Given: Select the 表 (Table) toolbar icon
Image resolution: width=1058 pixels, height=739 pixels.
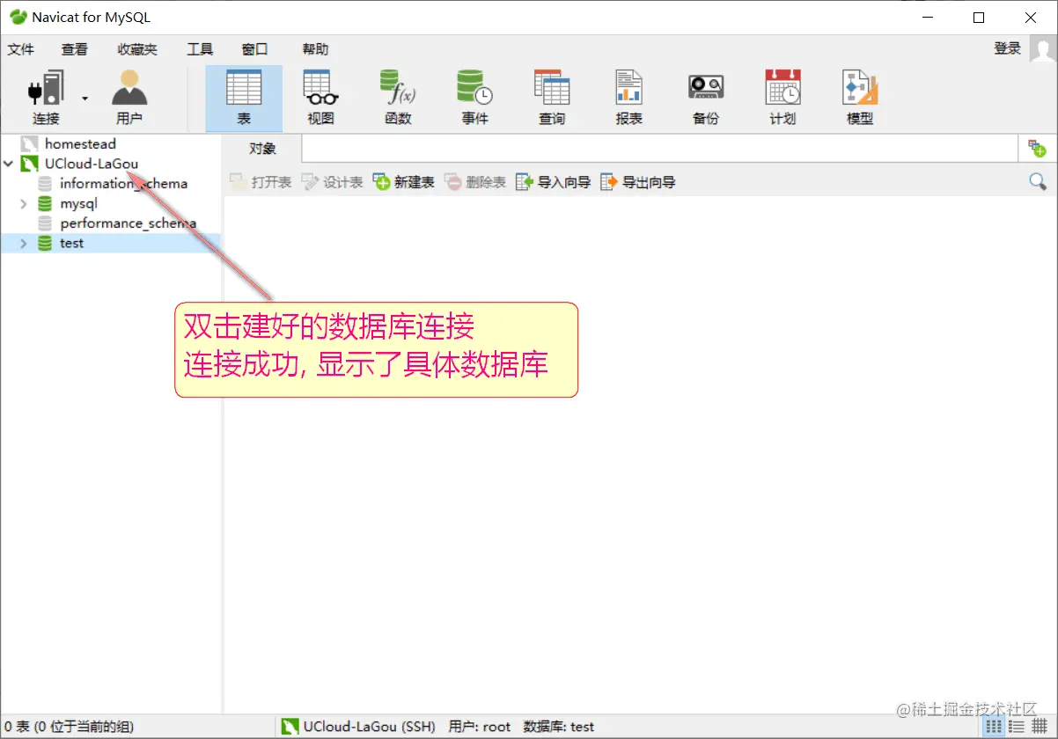Looking at the screenshot, I should click(244, 98).
